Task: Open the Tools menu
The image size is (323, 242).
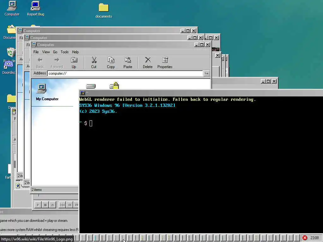Action: coord(65,52)
